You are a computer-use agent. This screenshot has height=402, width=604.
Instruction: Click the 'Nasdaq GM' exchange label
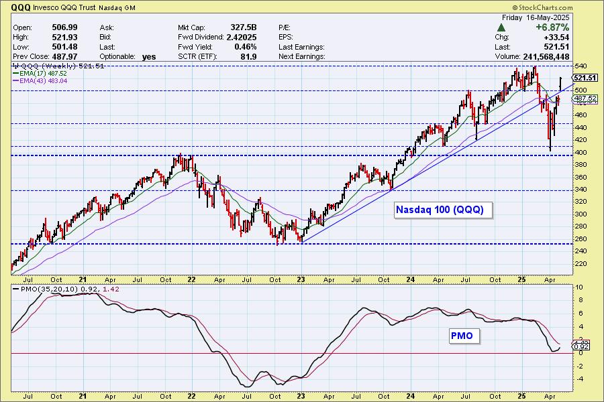(x=117, y=7)
